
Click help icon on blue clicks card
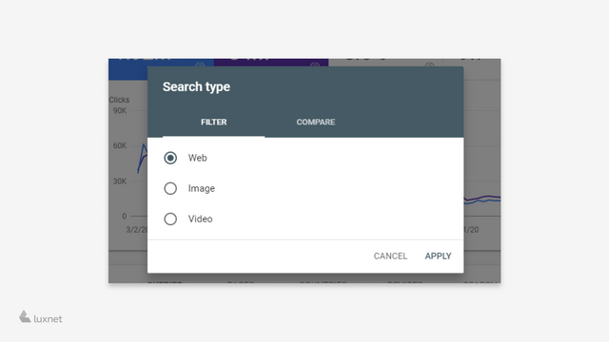click(200, 65)
